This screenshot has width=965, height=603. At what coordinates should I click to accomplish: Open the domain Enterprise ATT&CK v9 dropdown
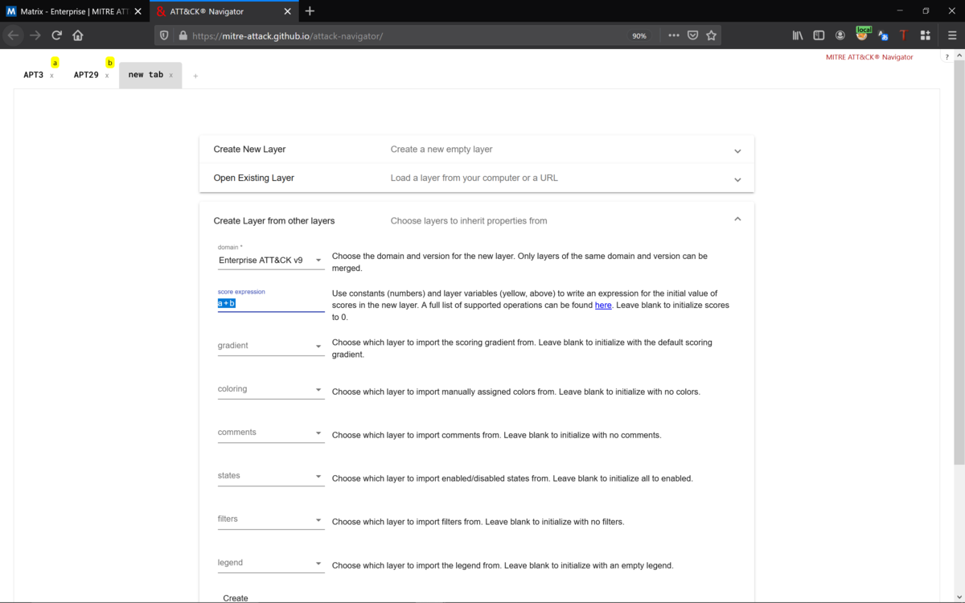(271, 260)
